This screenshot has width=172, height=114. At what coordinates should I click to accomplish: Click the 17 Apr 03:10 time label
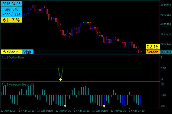27,111
